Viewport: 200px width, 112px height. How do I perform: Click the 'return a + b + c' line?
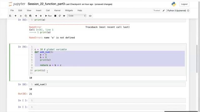tap(51, 65)
